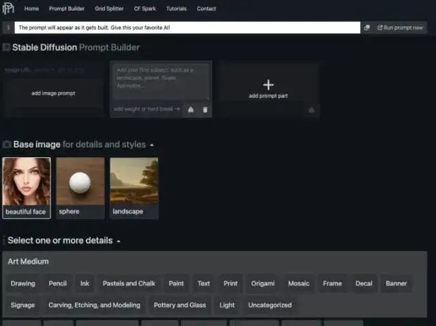Open the CF Spark page
Viewport: 436px width, 326px height.
pos(145,9)
